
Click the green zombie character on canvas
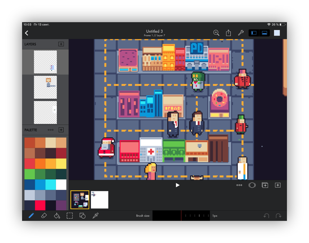[x=198, y=82]
